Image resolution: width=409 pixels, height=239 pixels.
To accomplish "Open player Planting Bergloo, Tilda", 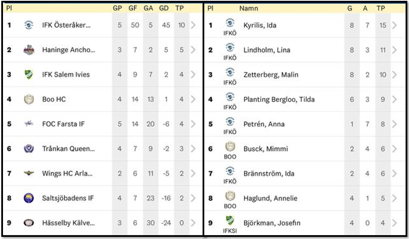I will 279,100.
